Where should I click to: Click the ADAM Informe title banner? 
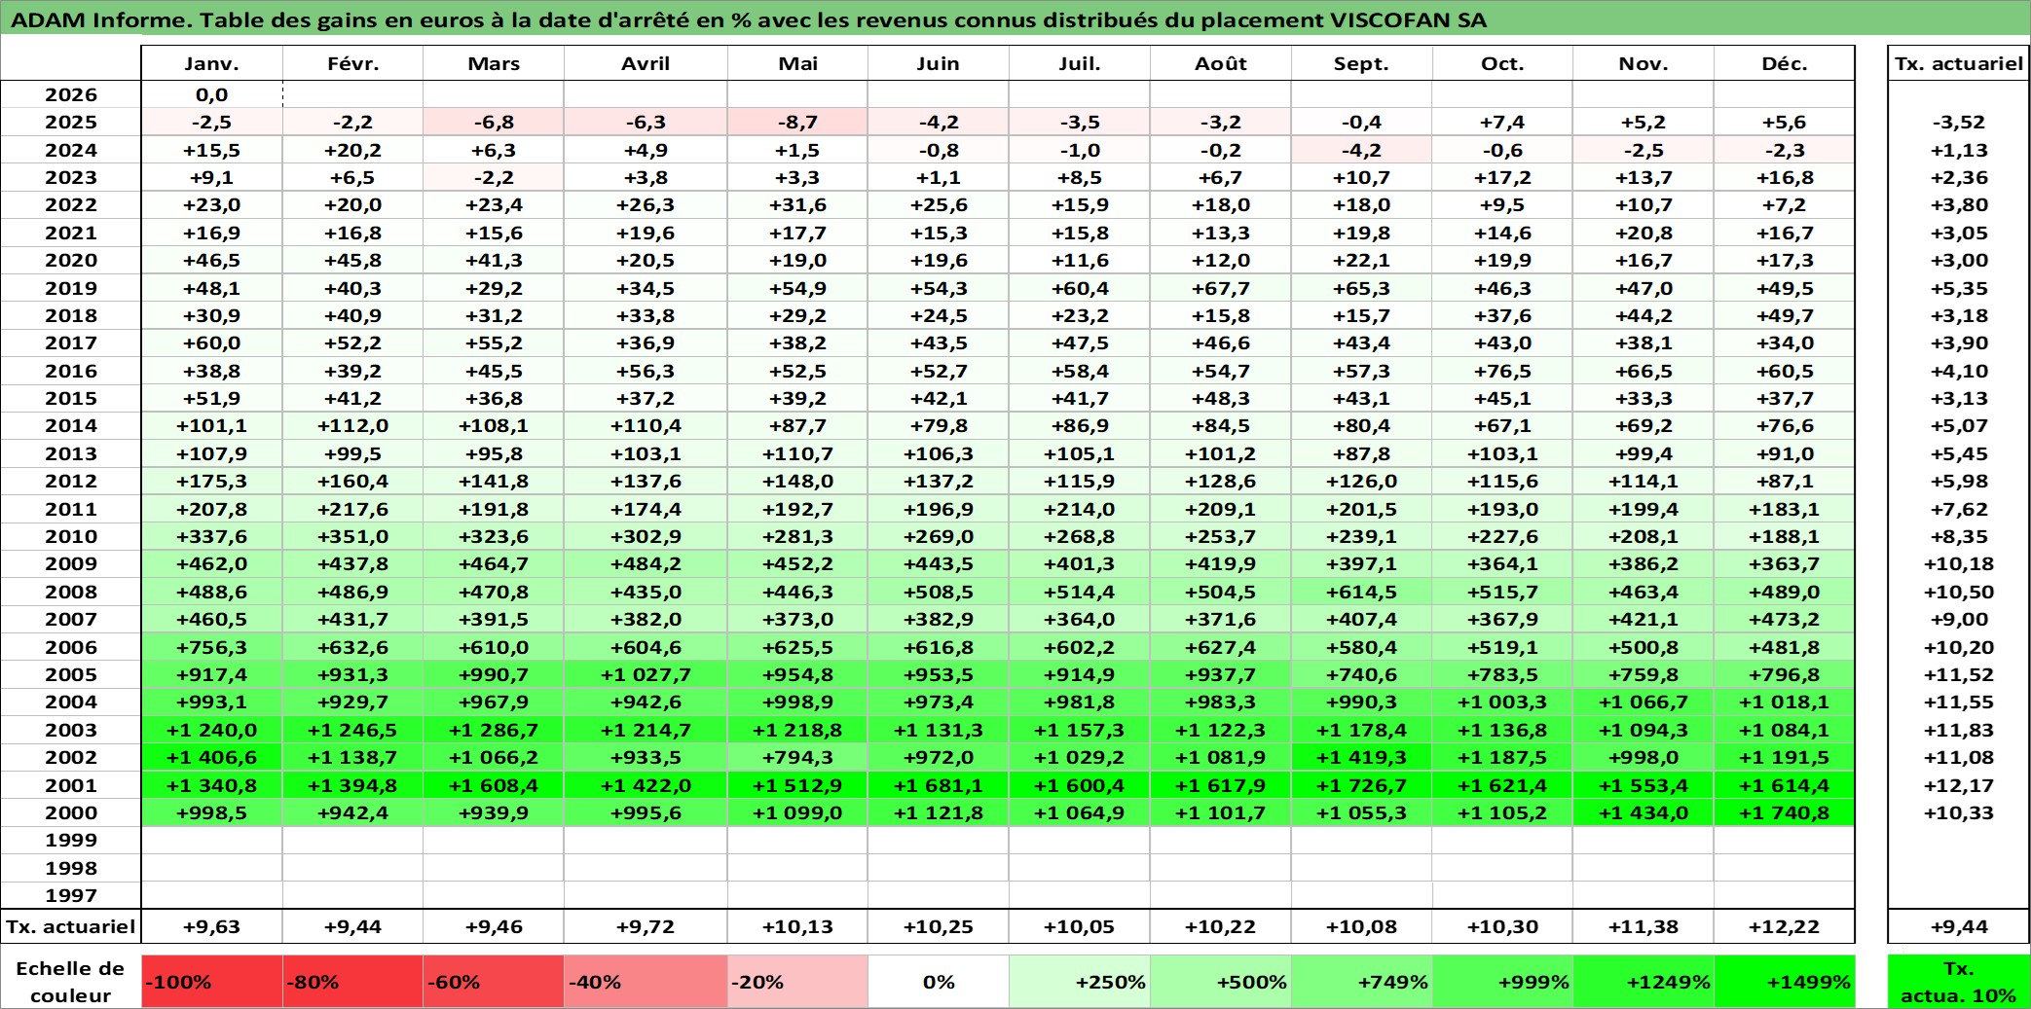pyautogui.click(x=1015, y=19)
